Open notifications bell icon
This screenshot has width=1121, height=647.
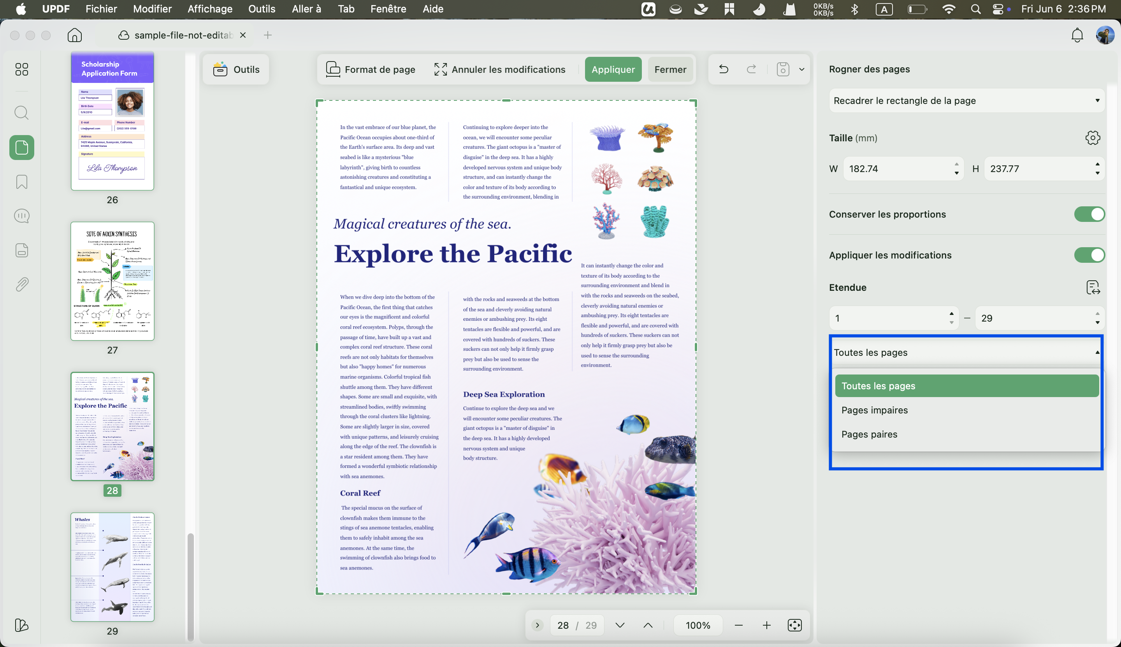(x=1077, y=35)
